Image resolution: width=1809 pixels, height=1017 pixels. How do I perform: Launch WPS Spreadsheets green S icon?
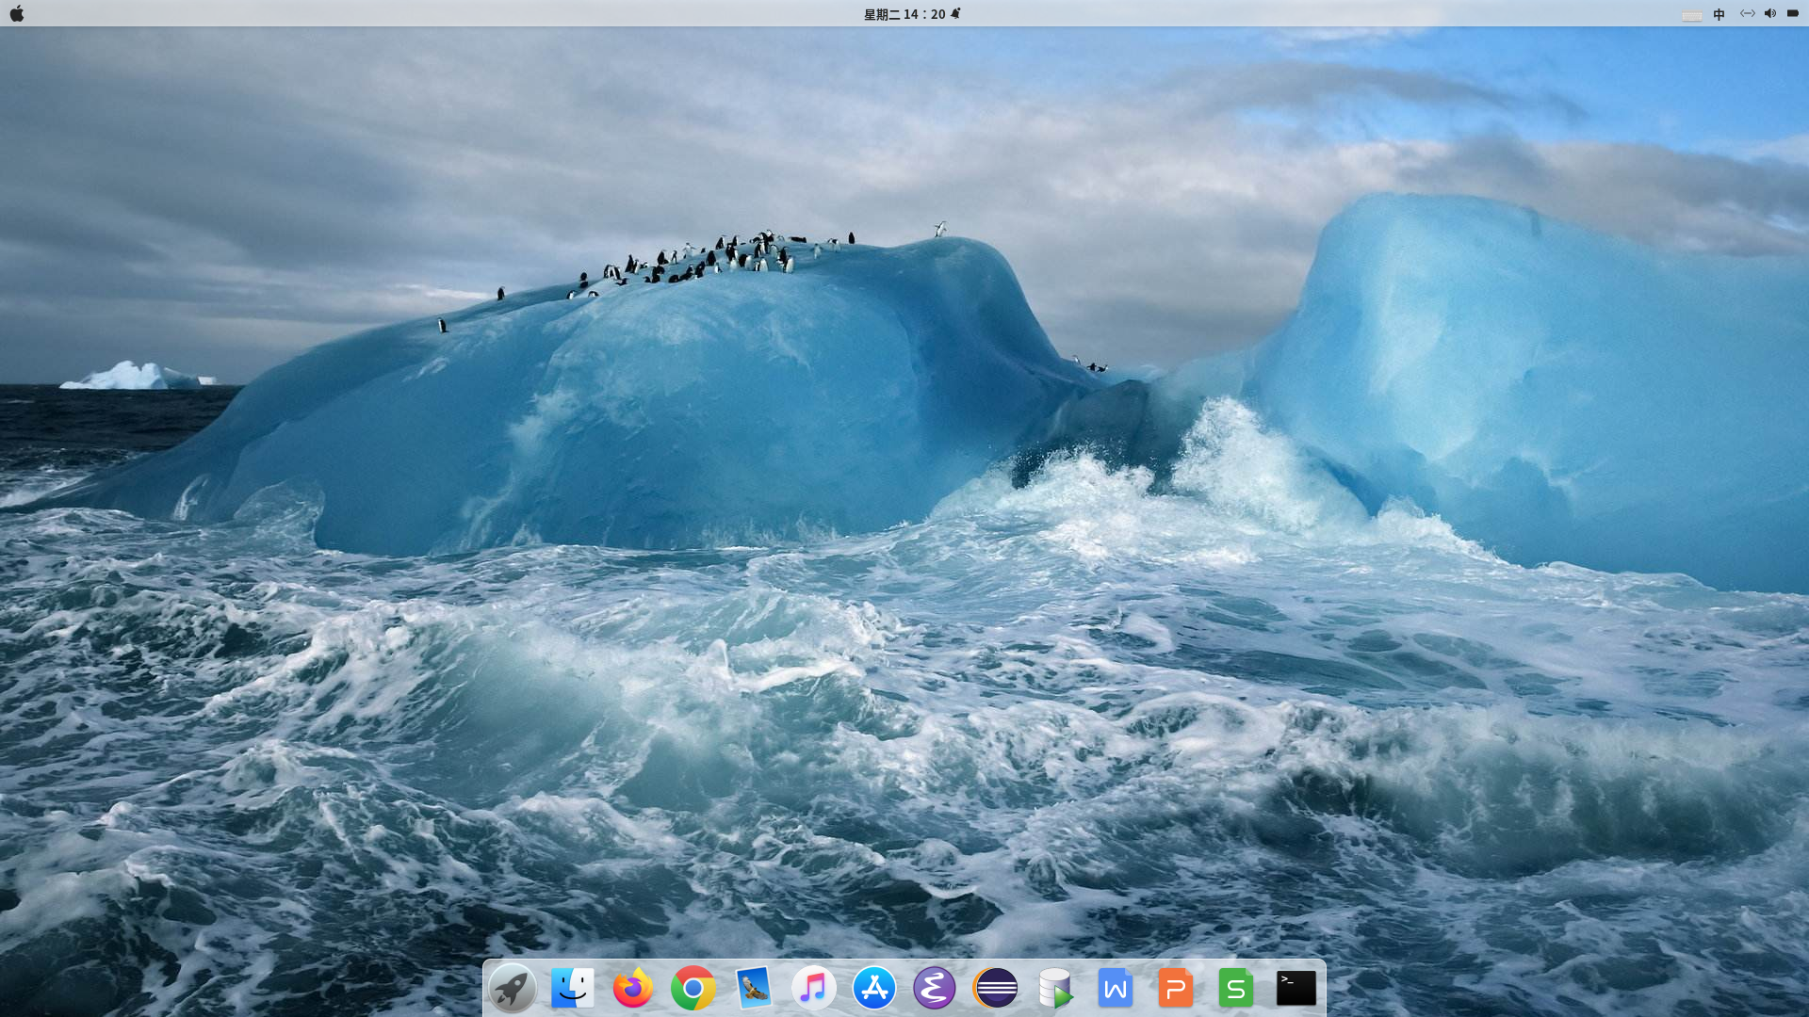click(1236, 988)
